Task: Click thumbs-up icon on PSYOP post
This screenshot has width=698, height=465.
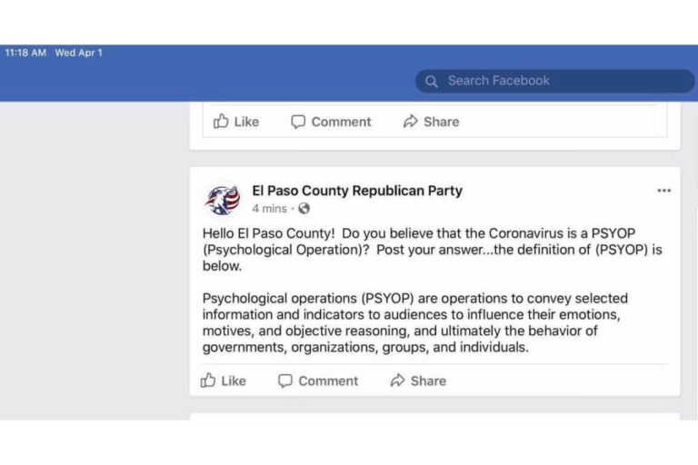Action: [x=208, y=380]
